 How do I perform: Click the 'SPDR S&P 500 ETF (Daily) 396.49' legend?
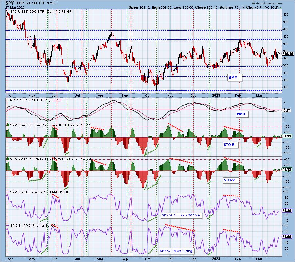pyautogui.click(x=41, y=12)
